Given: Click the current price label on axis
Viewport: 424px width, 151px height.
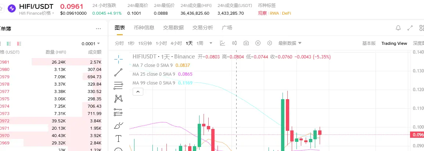Looking at the screenshot, I should (417, 135).
